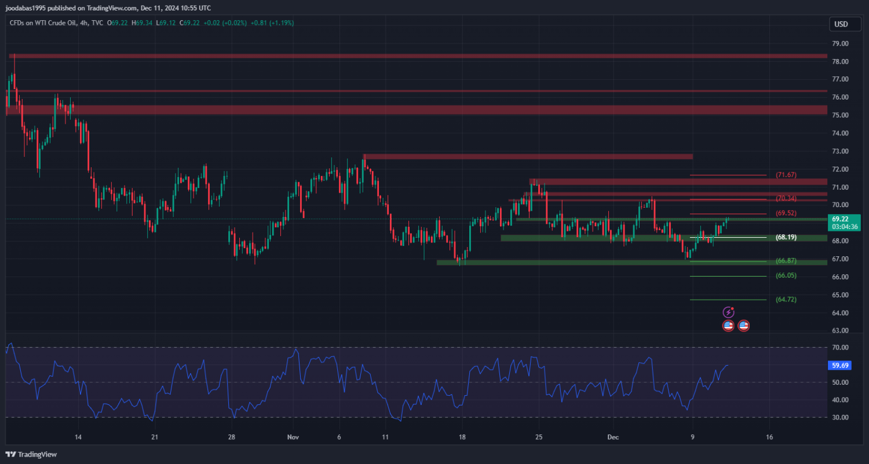The width and height of the screenshot is (869, 464).
Task: Select the topmost red resistance zone near 78
Action: tap(406, 56)
